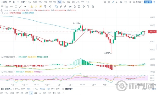Click the MACD alert bell icon

coord(2,57)
